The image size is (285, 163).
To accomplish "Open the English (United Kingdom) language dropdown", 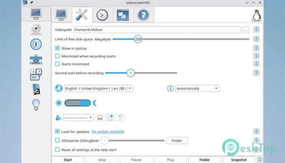I will tap(99, 88).
